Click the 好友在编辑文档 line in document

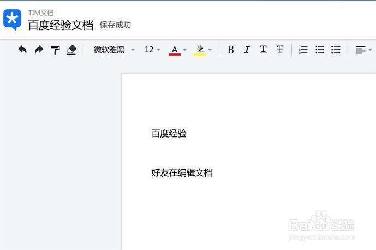coord(182,172)
